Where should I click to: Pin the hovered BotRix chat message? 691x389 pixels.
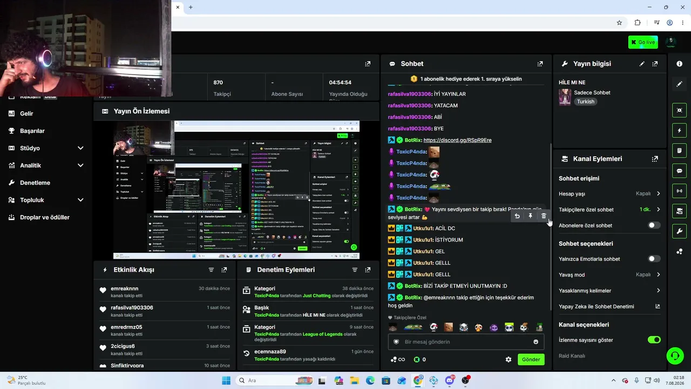[x=530, y=216]
